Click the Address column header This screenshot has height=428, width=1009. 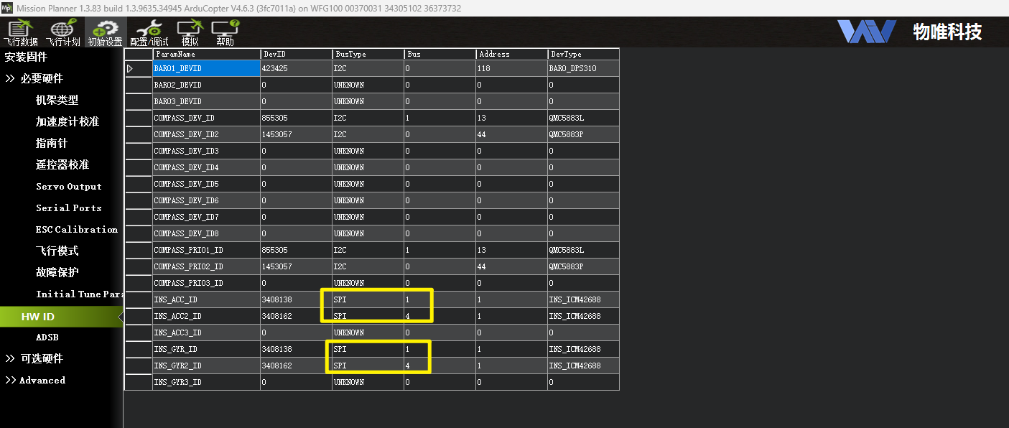tap(511, 54)
